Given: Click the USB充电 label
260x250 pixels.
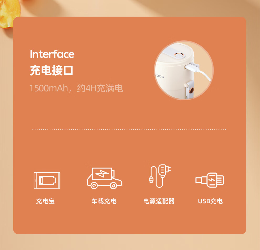Looking at the screenshot, I should click(x=210, y=201).
